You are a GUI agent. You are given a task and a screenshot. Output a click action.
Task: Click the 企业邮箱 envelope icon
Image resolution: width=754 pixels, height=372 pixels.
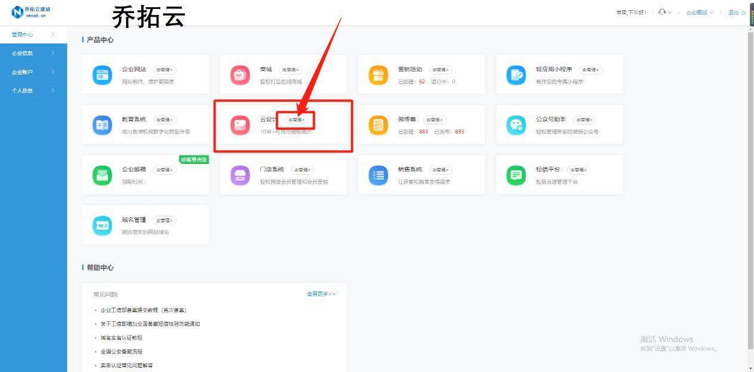tap(102, 175)
